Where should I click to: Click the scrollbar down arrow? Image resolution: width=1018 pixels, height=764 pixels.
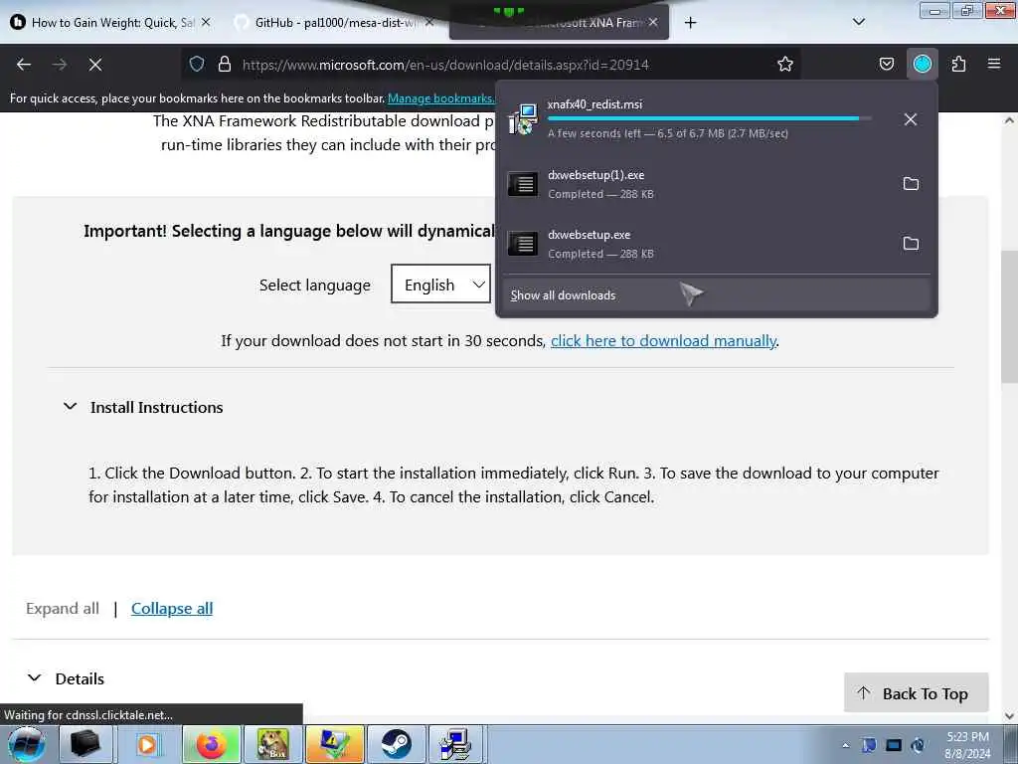pyautogui.click(x=1009, y=716)
